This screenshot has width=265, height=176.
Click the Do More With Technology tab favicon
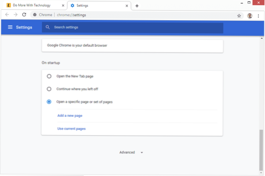click(x=8, y=5)
